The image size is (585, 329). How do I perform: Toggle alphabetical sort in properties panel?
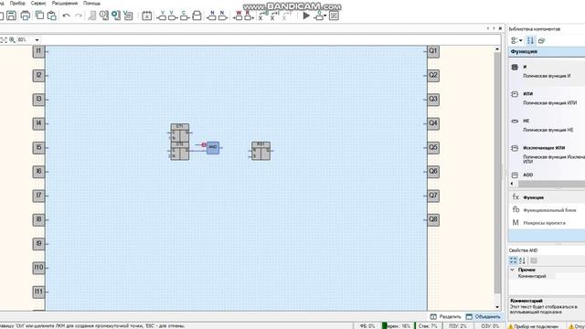coord(522,260)
